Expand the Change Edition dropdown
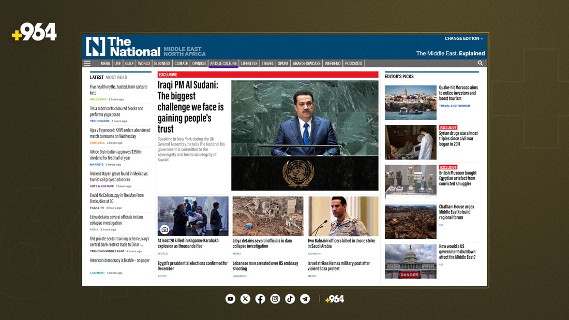This screenshot has width=569, height=320. click(x=463, y=39)
